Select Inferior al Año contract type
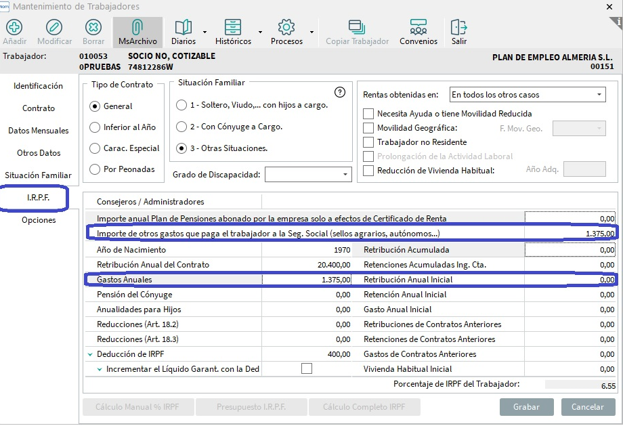Screen dimensions: 623x426 point(95,127)
